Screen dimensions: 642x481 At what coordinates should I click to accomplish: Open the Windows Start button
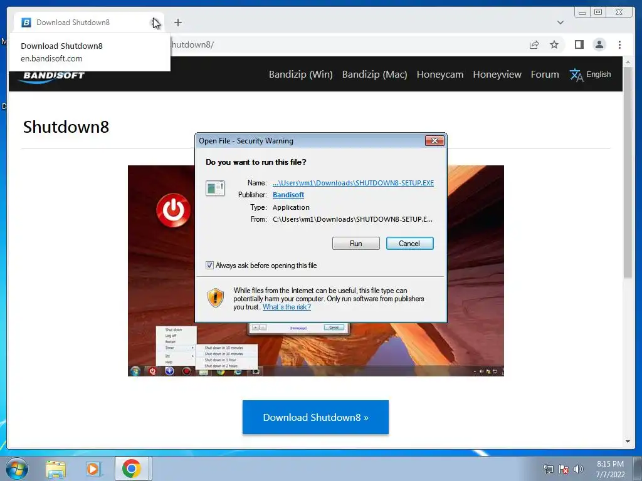17,468
